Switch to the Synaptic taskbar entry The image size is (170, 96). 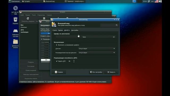[x=26, y=1]
